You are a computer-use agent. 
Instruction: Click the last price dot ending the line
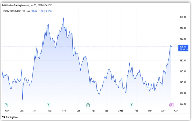coord(171,47)
